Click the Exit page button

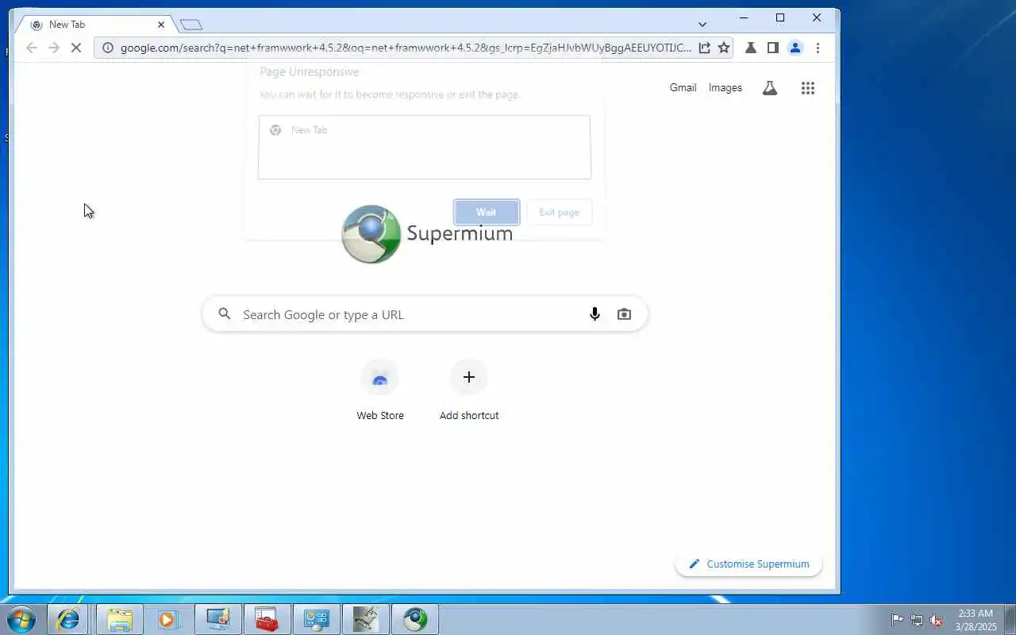(559, 212)
